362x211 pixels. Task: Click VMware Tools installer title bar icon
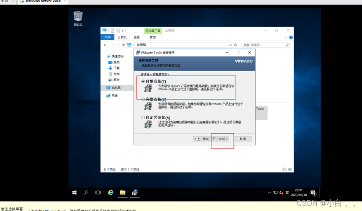pos(138,53)
